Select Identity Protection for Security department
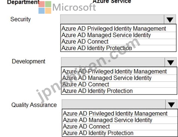This screenshot has height=137, width=178. [x=118, y=48]
